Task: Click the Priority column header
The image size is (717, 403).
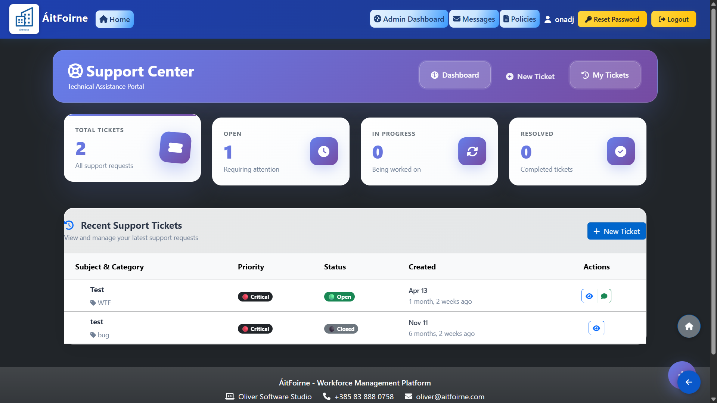Action: (251, 267)
